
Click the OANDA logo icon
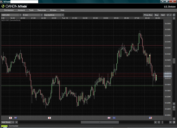pos(3,6)
